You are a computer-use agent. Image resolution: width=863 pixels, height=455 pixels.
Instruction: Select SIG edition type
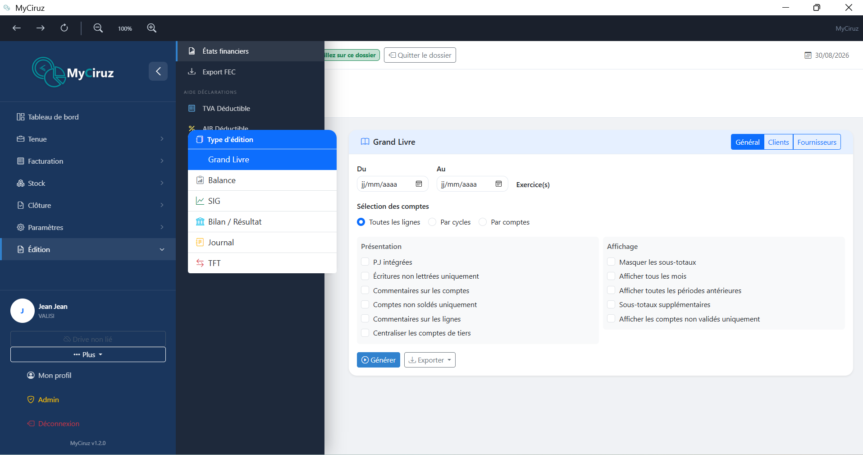(262, 201)
